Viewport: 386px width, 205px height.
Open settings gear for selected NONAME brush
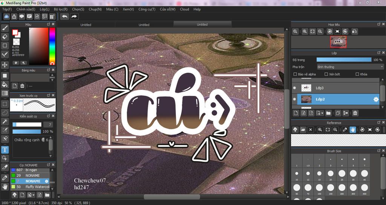(46, 181)
